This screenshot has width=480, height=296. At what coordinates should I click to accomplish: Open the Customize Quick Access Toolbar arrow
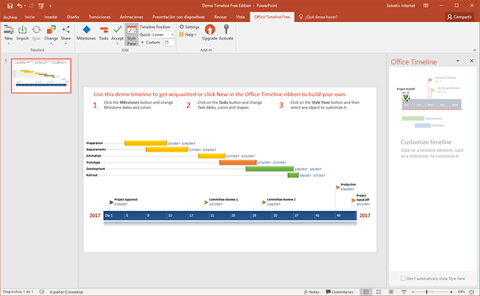point(51,5)
